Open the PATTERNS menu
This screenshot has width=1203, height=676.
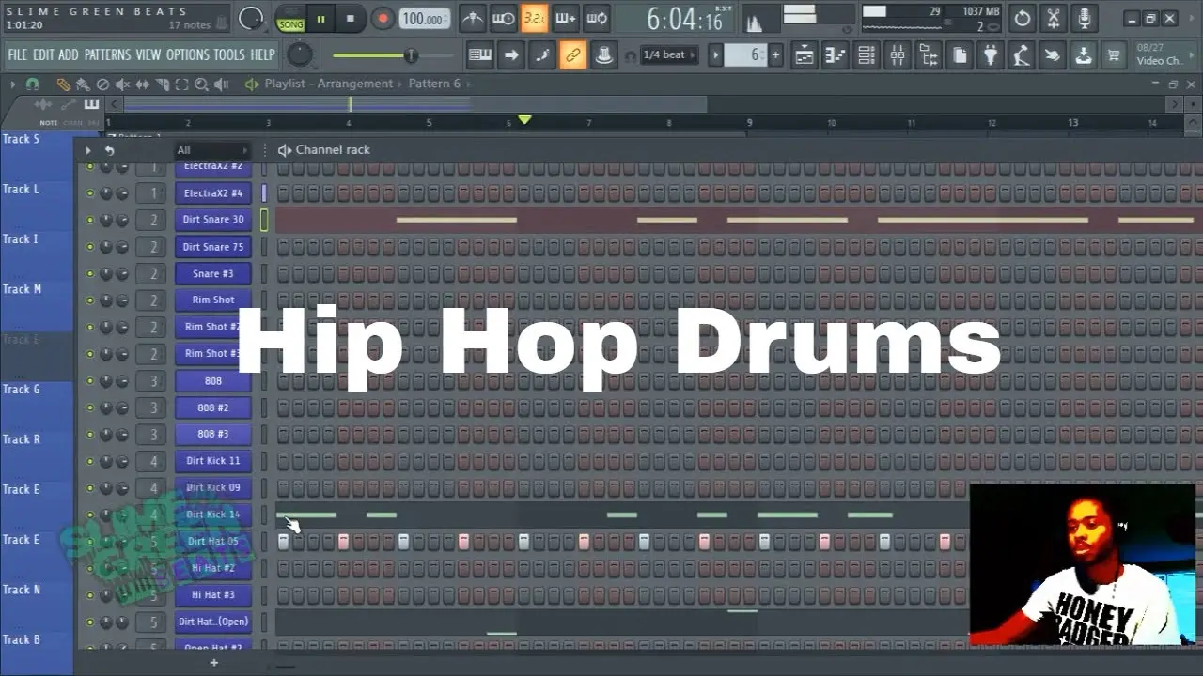(x=107, y=54)
